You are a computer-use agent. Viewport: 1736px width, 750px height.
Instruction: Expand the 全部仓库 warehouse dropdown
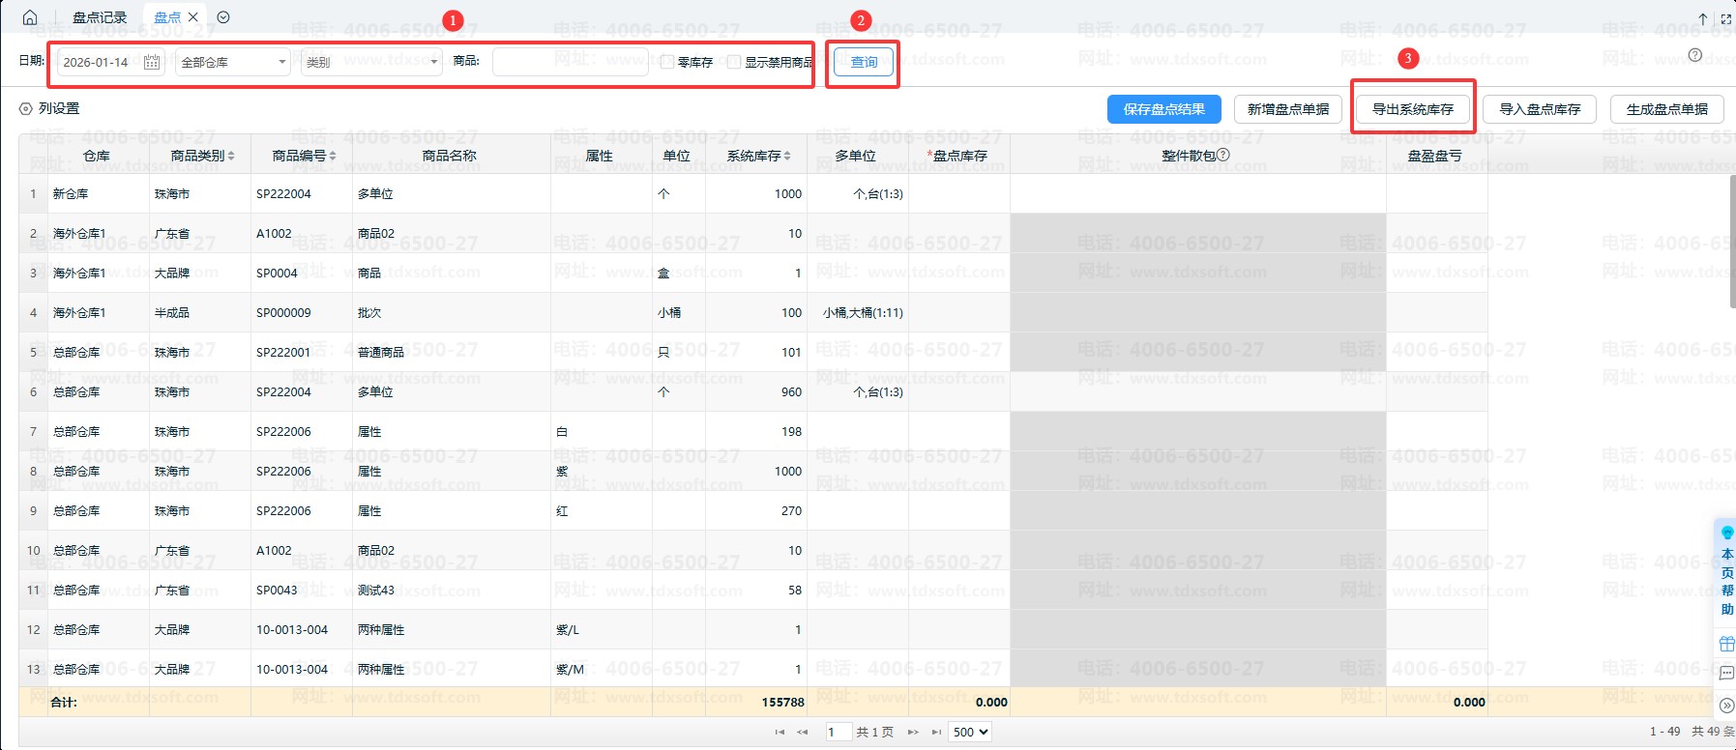click(232, 62)
